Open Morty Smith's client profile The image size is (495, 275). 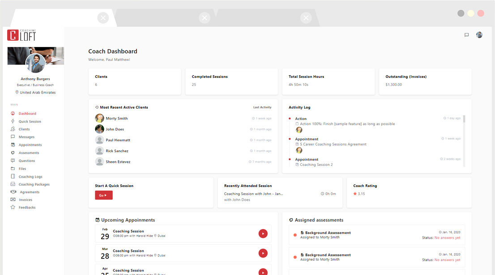coord(117,118)
